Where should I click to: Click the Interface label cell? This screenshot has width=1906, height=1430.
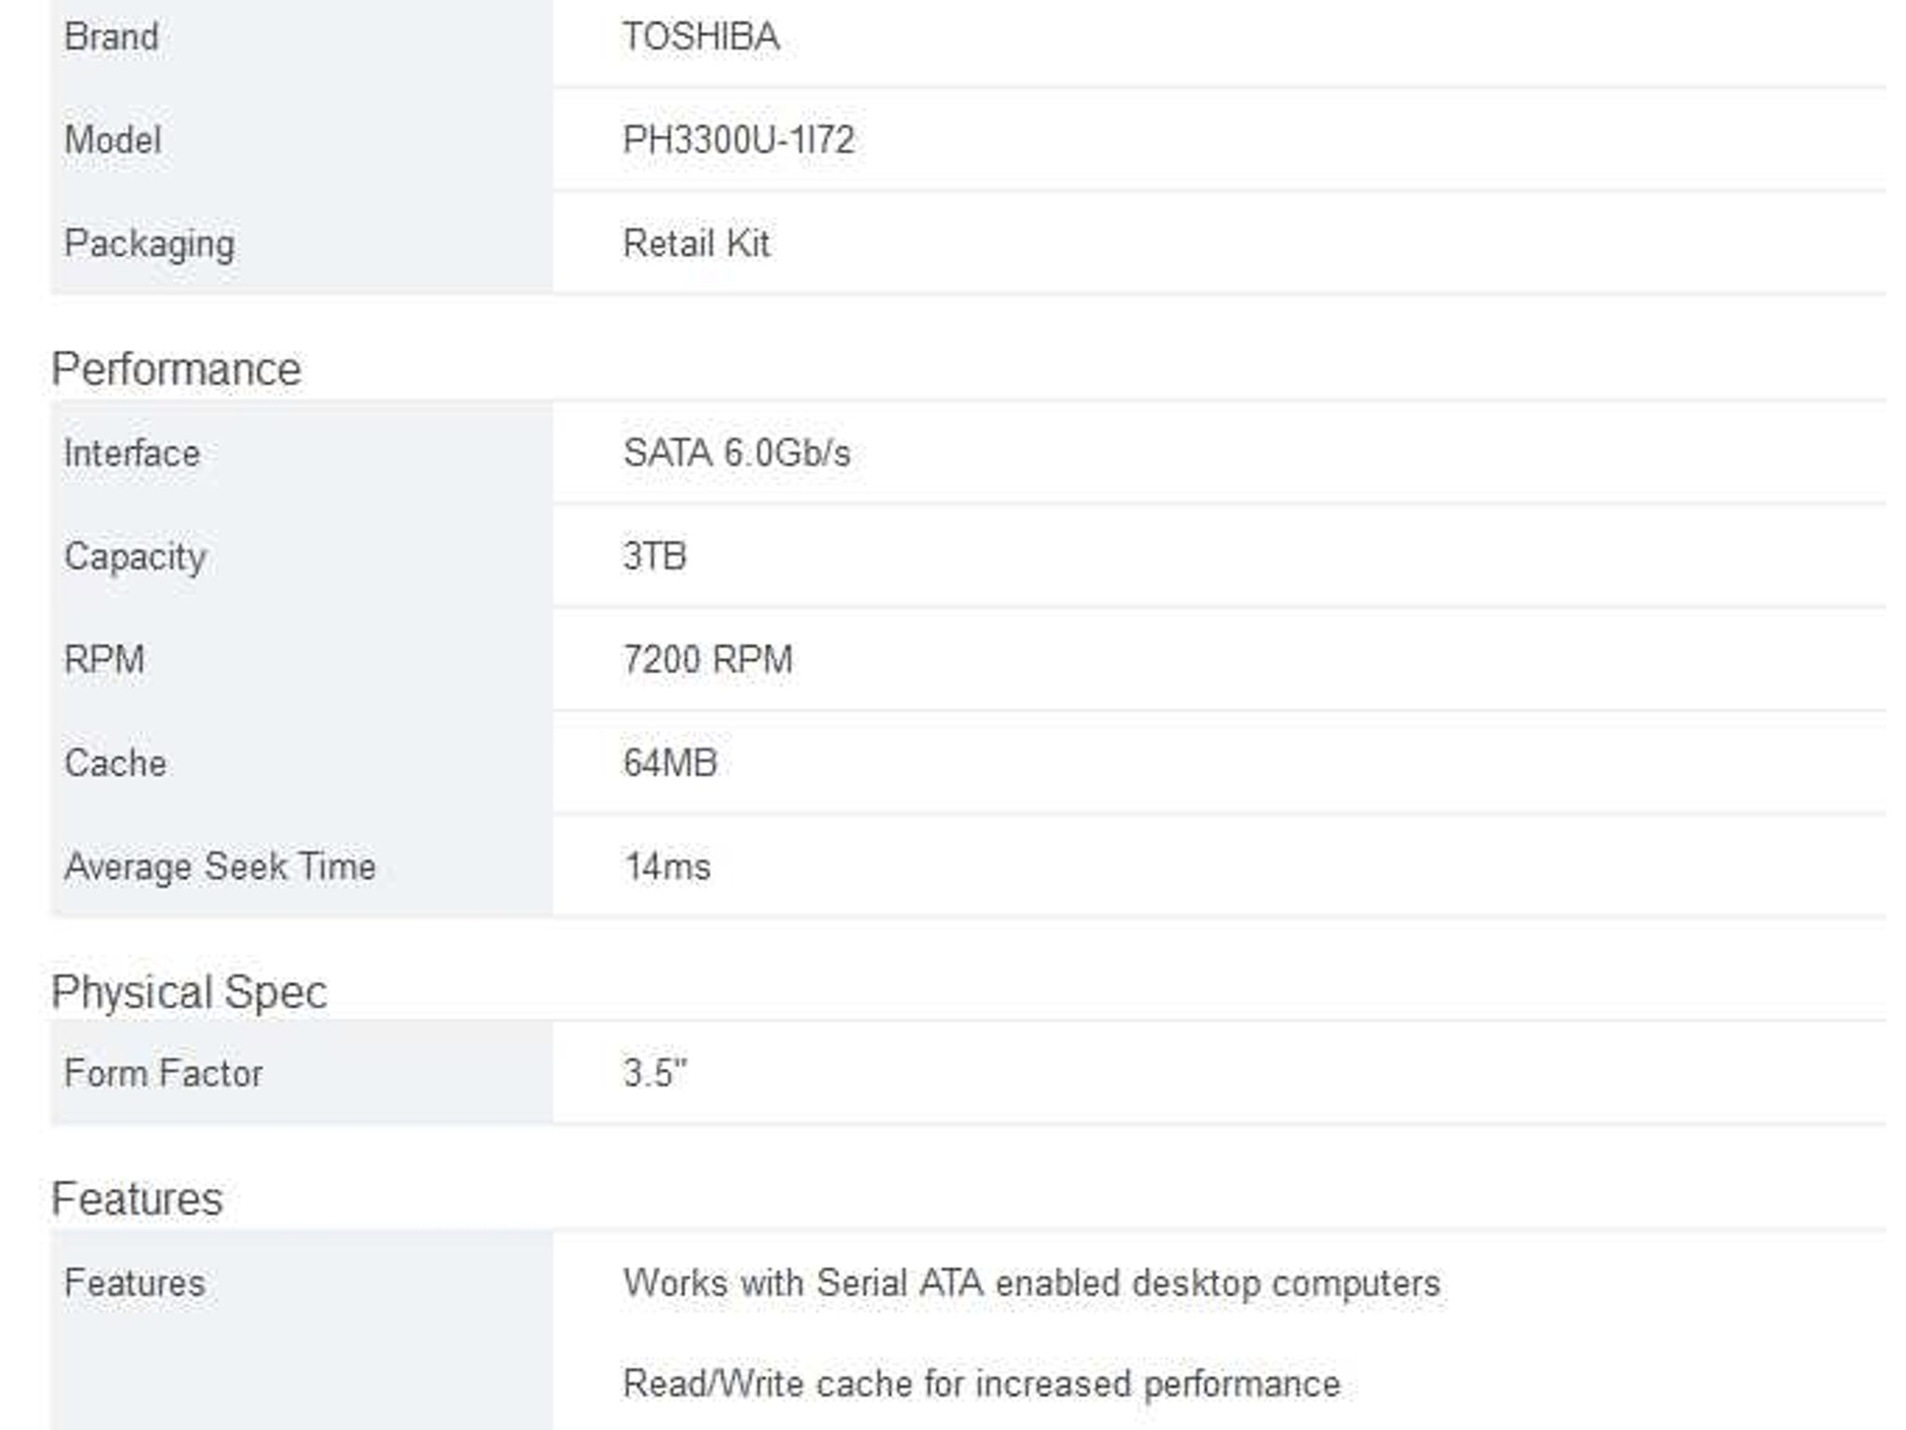tap(302, 453)
